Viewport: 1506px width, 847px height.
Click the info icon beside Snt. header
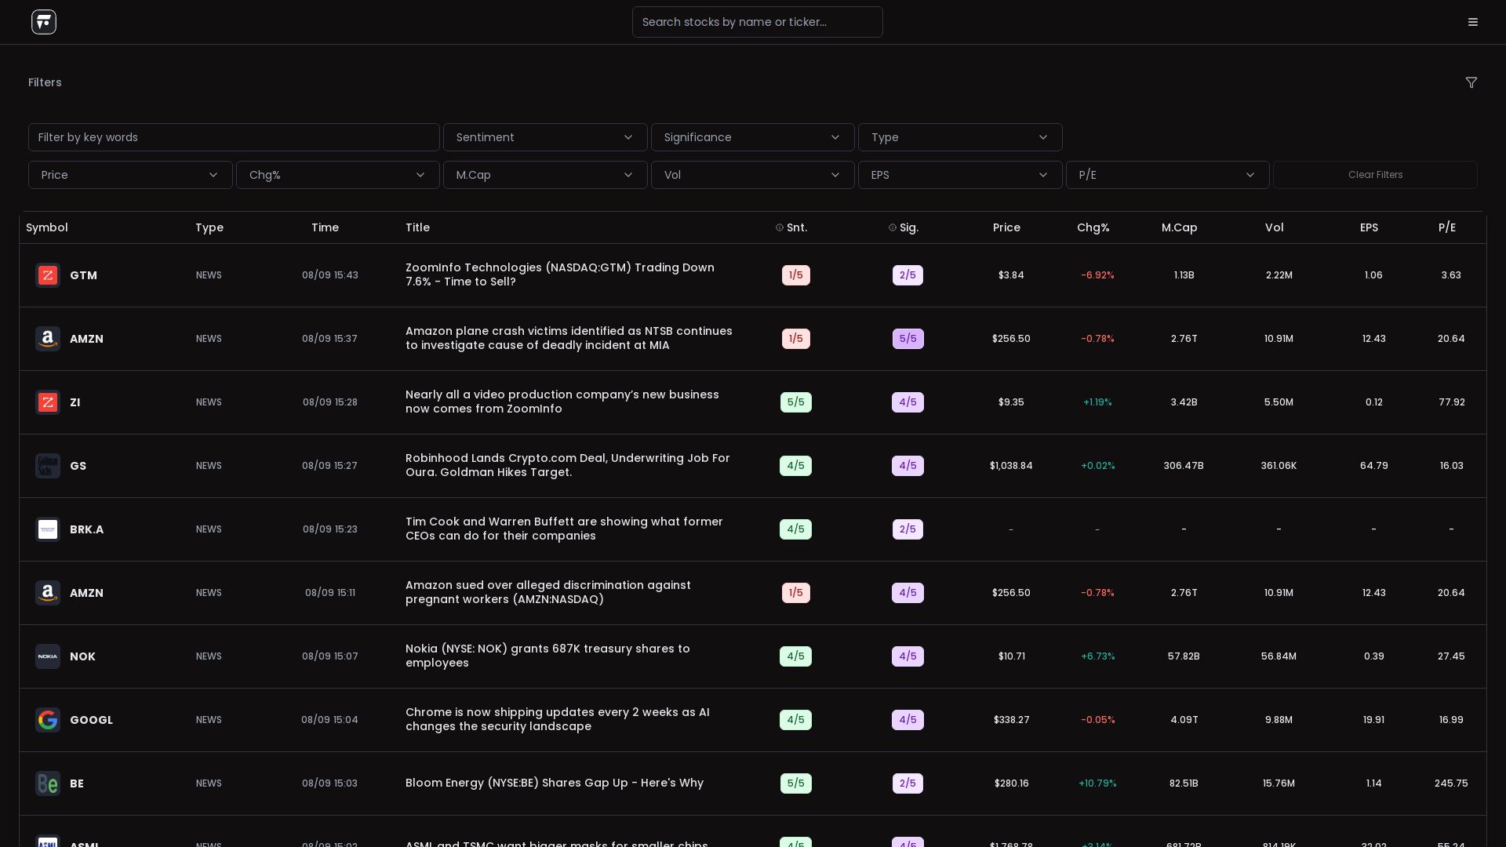(x=780, y=227)
